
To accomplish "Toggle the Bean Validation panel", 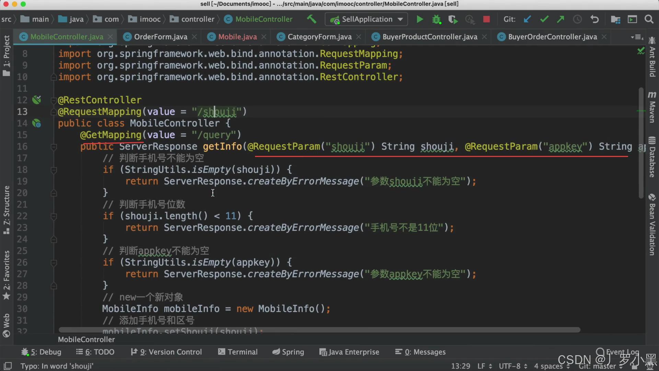I will coord(652,225).
